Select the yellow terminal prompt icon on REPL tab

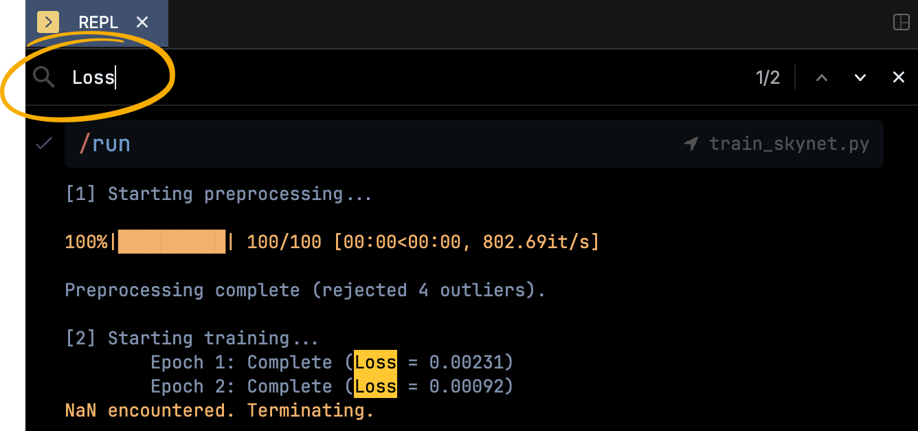click(47, 22)
